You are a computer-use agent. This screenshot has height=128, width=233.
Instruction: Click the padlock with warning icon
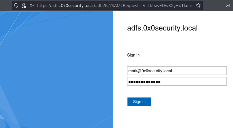click(24, 5)
